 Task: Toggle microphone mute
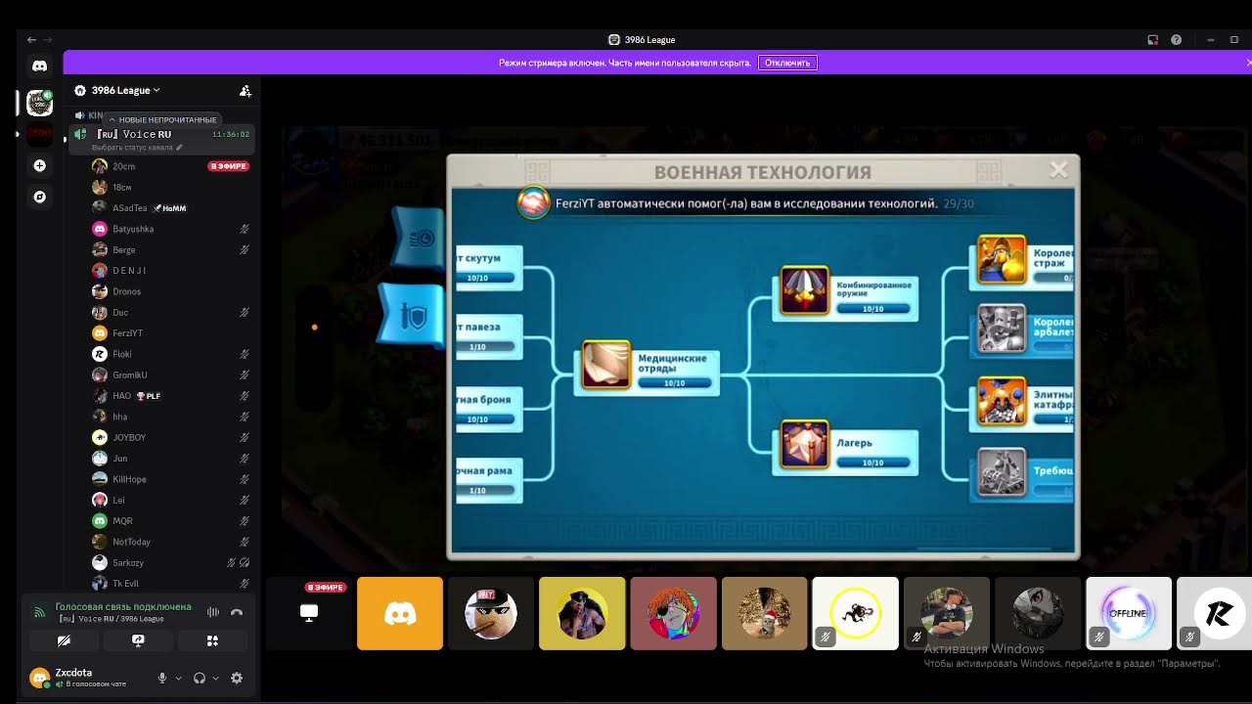(x=162, y=678)
